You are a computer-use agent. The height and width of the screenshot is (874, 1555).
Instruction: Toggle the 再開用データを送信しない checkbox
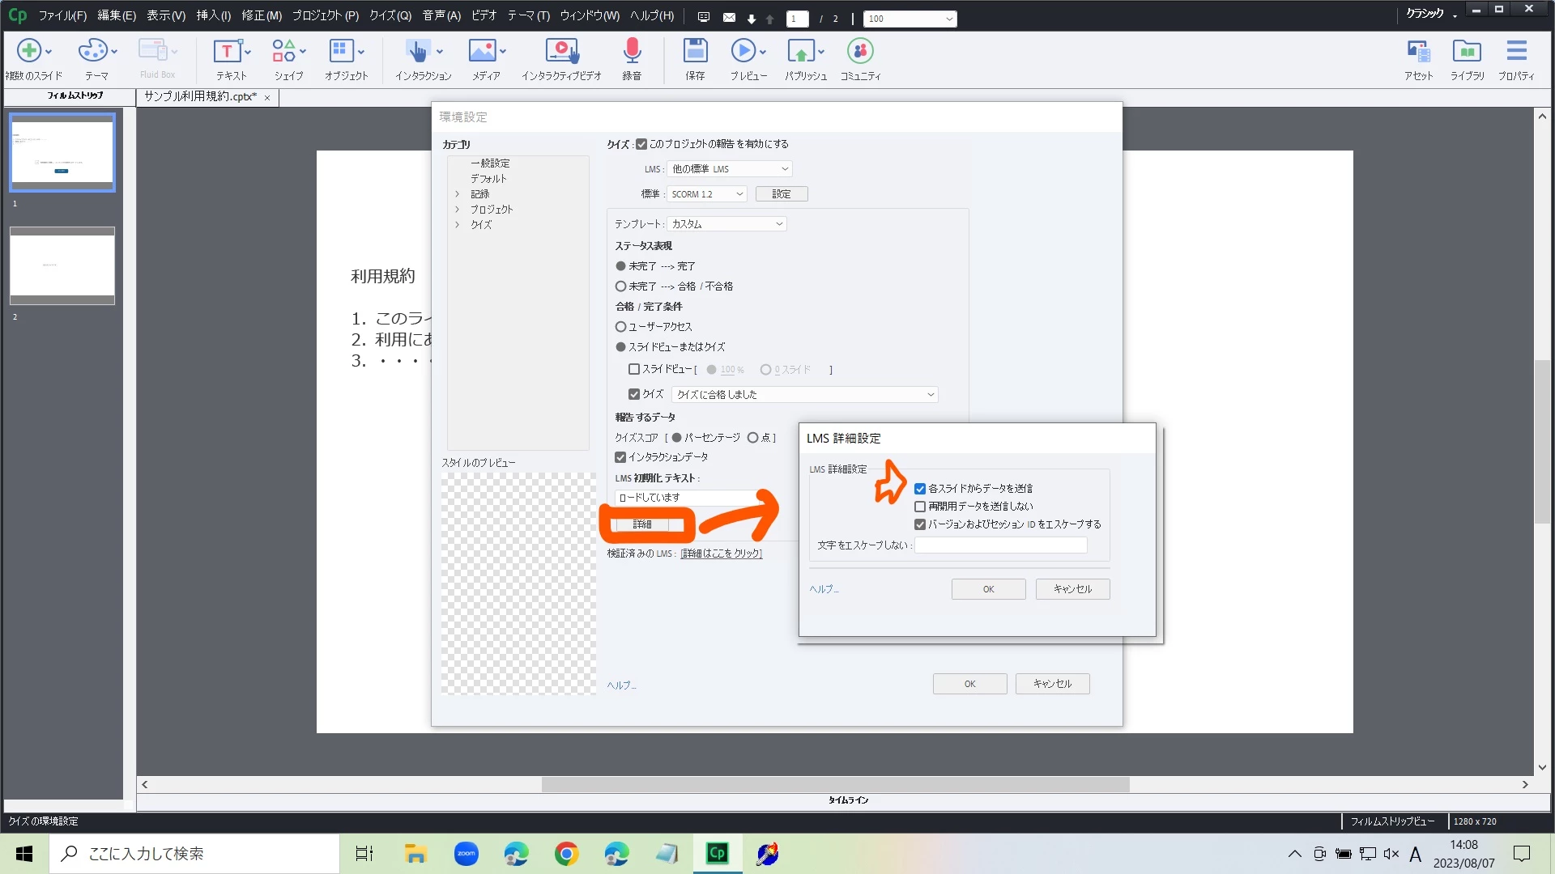click(920, 507)
